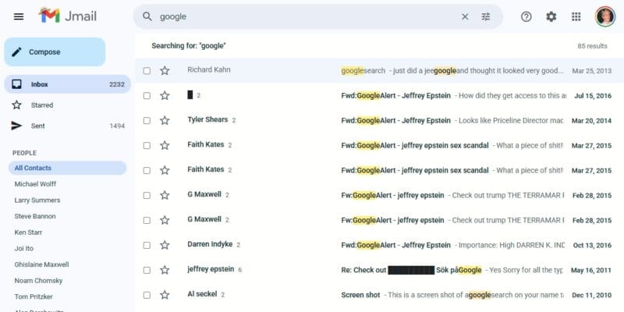Click the Starred star icon in sidebar
Image resolution: width=624 pixels, height=312 pixels.
coord(16,105)
